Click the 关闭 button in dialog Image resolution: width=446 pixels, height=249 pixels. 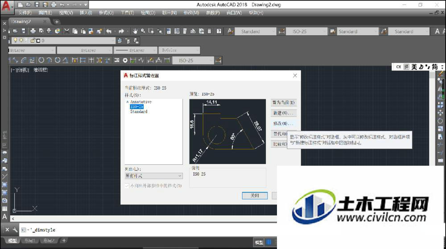click(255, 196)
